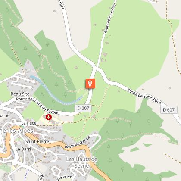This screenshot has width=181, height=181.
Task: Click the red hospital cross icon
Action: click(49, 117)
